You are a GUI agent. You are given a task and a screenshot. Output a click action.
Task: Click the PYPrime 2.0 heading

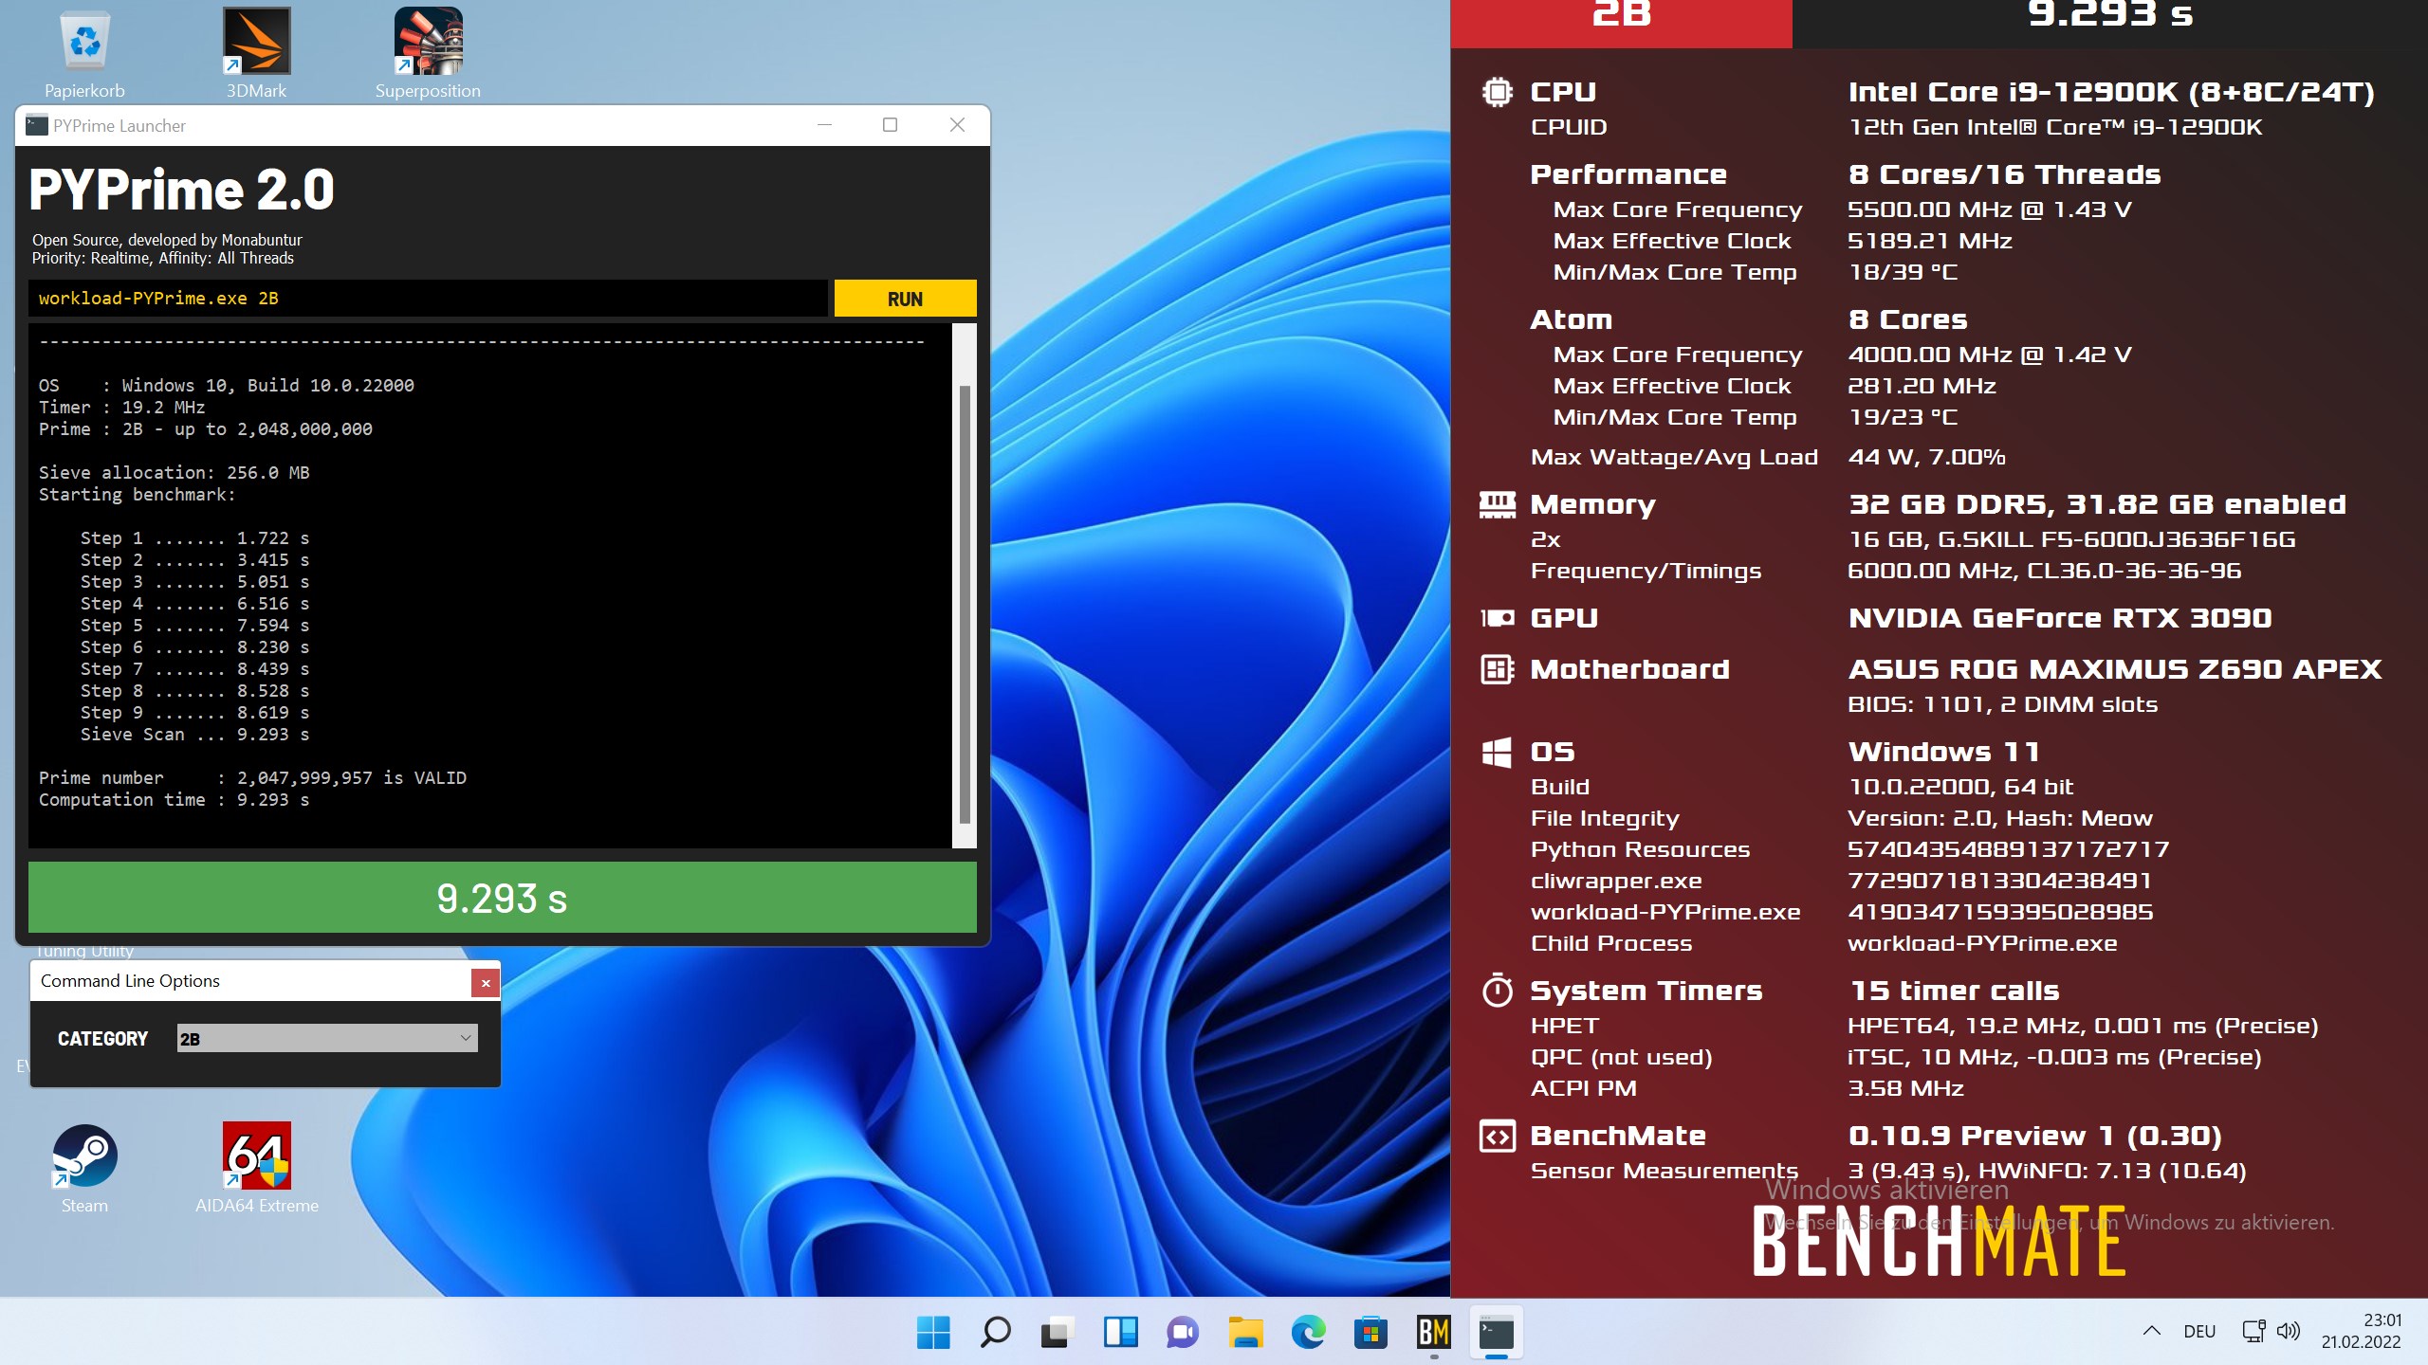point(181,189)
